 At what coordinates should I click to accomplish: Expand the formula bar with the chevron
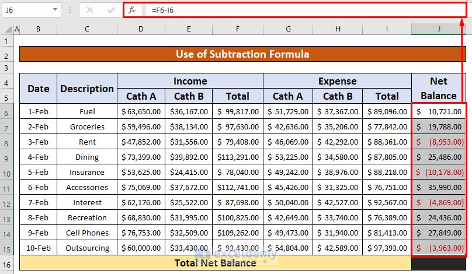tap(464, 10)
